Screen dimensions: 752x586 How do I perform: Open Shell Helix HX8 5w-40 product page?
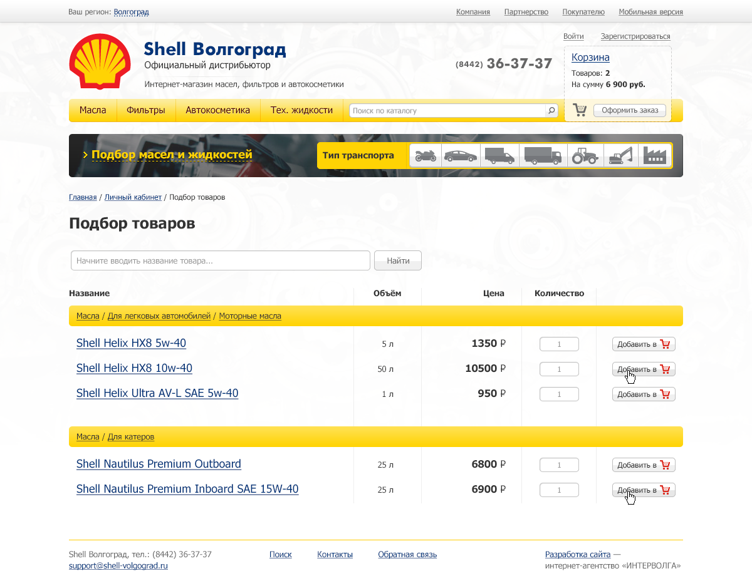(131, 343)
